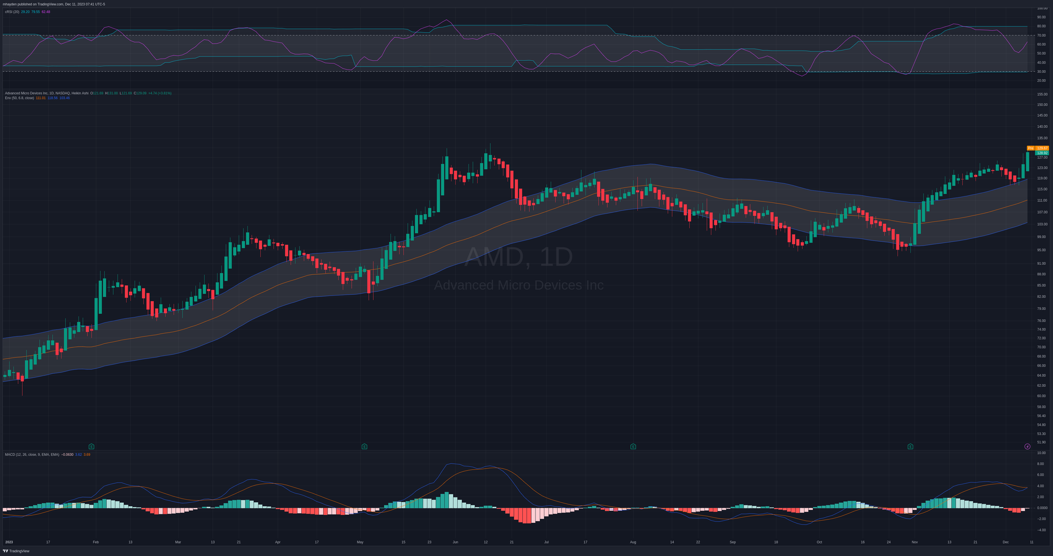1053x556 pixels.
Task: Click the Env upper value 118.56
Action: pos(53,98)
